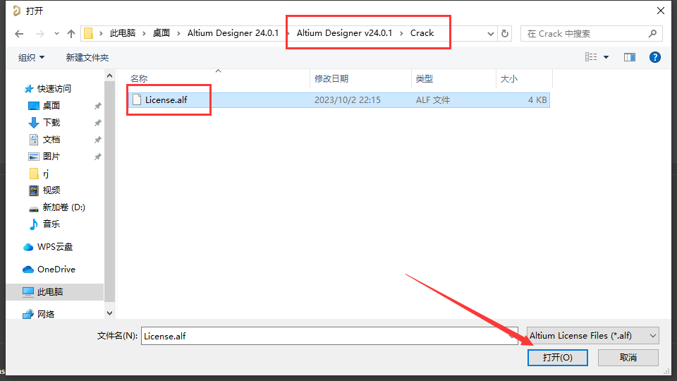Expand the address bar history dropdown
This screenshot has height=381, width=677.
click(491, 34)
